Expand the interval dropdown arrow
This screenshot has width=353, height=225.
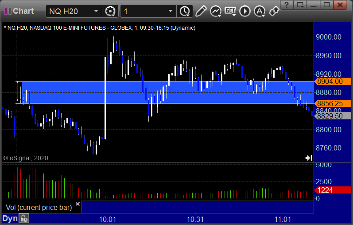pos(171,11)
